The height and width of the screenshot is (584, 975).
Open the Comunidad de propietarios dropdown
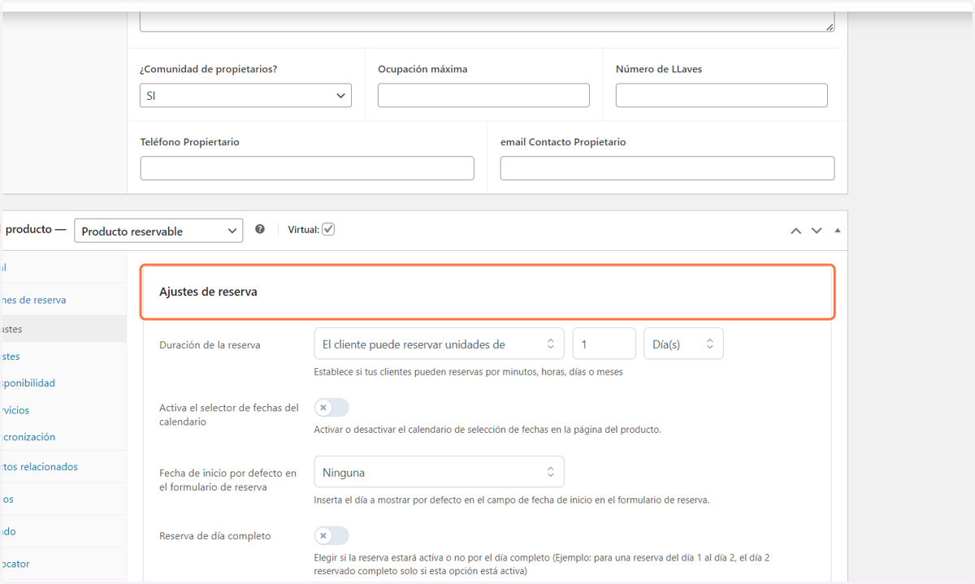(245, 95)
